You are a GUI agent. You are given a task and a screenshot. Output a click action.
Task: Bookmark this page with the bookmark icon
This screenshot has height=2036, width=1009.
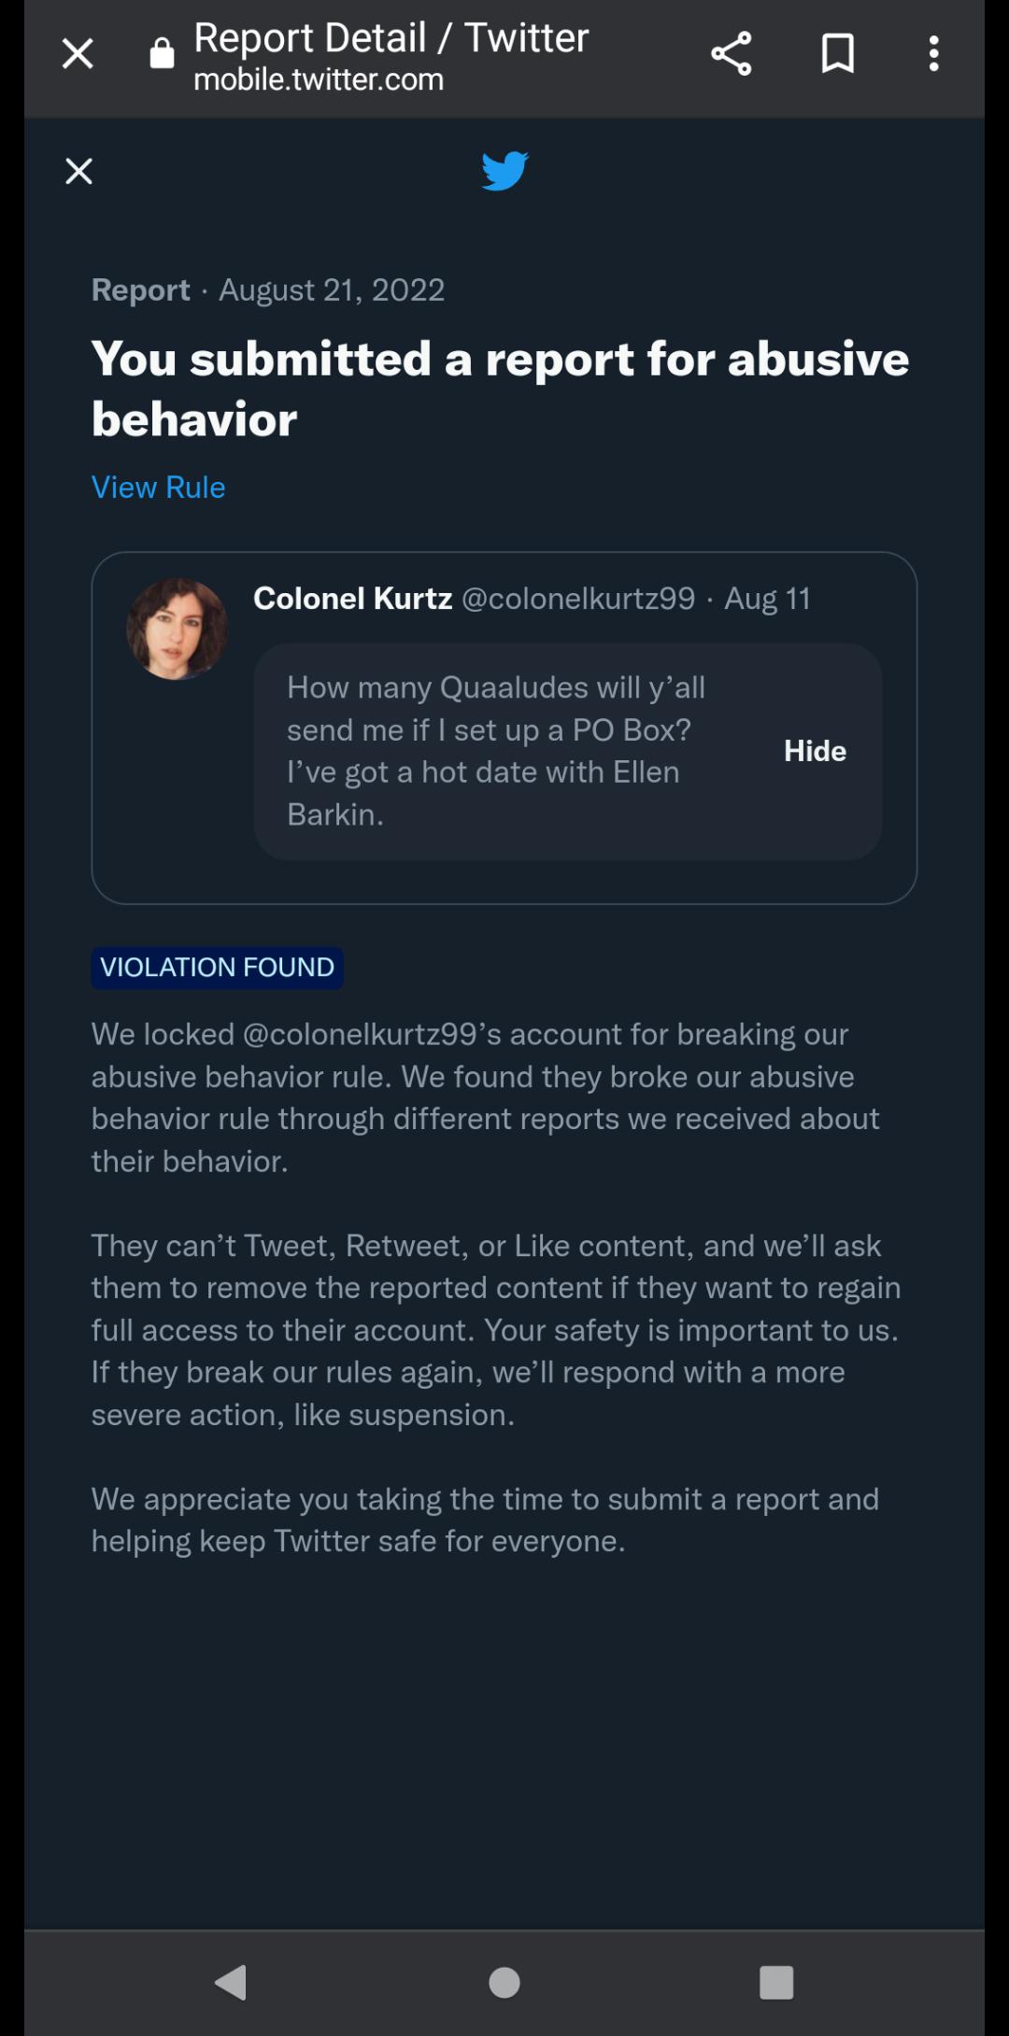837,54
